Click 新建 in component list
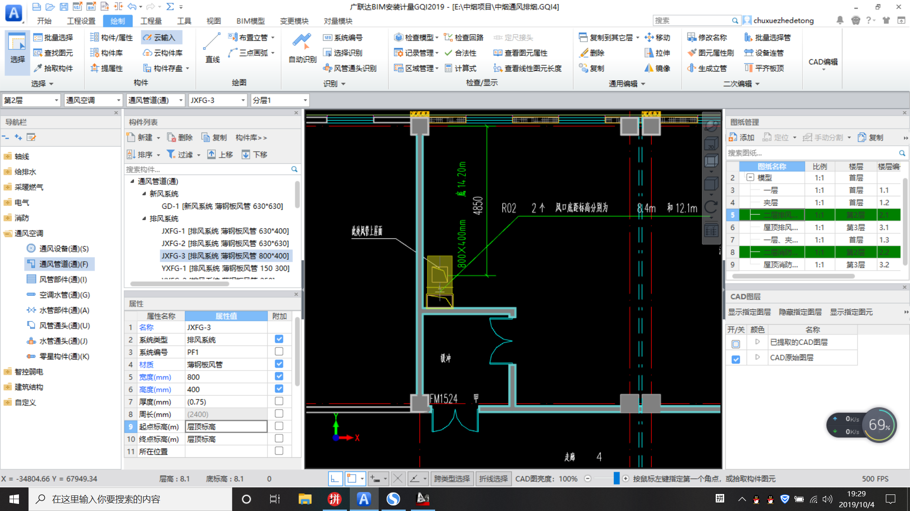 pyautogui.click(x=144, y=137)
